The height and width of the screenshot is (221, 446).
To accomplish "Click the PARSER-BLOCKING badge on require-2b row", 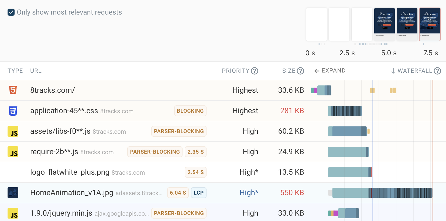I will coord(155,152).
